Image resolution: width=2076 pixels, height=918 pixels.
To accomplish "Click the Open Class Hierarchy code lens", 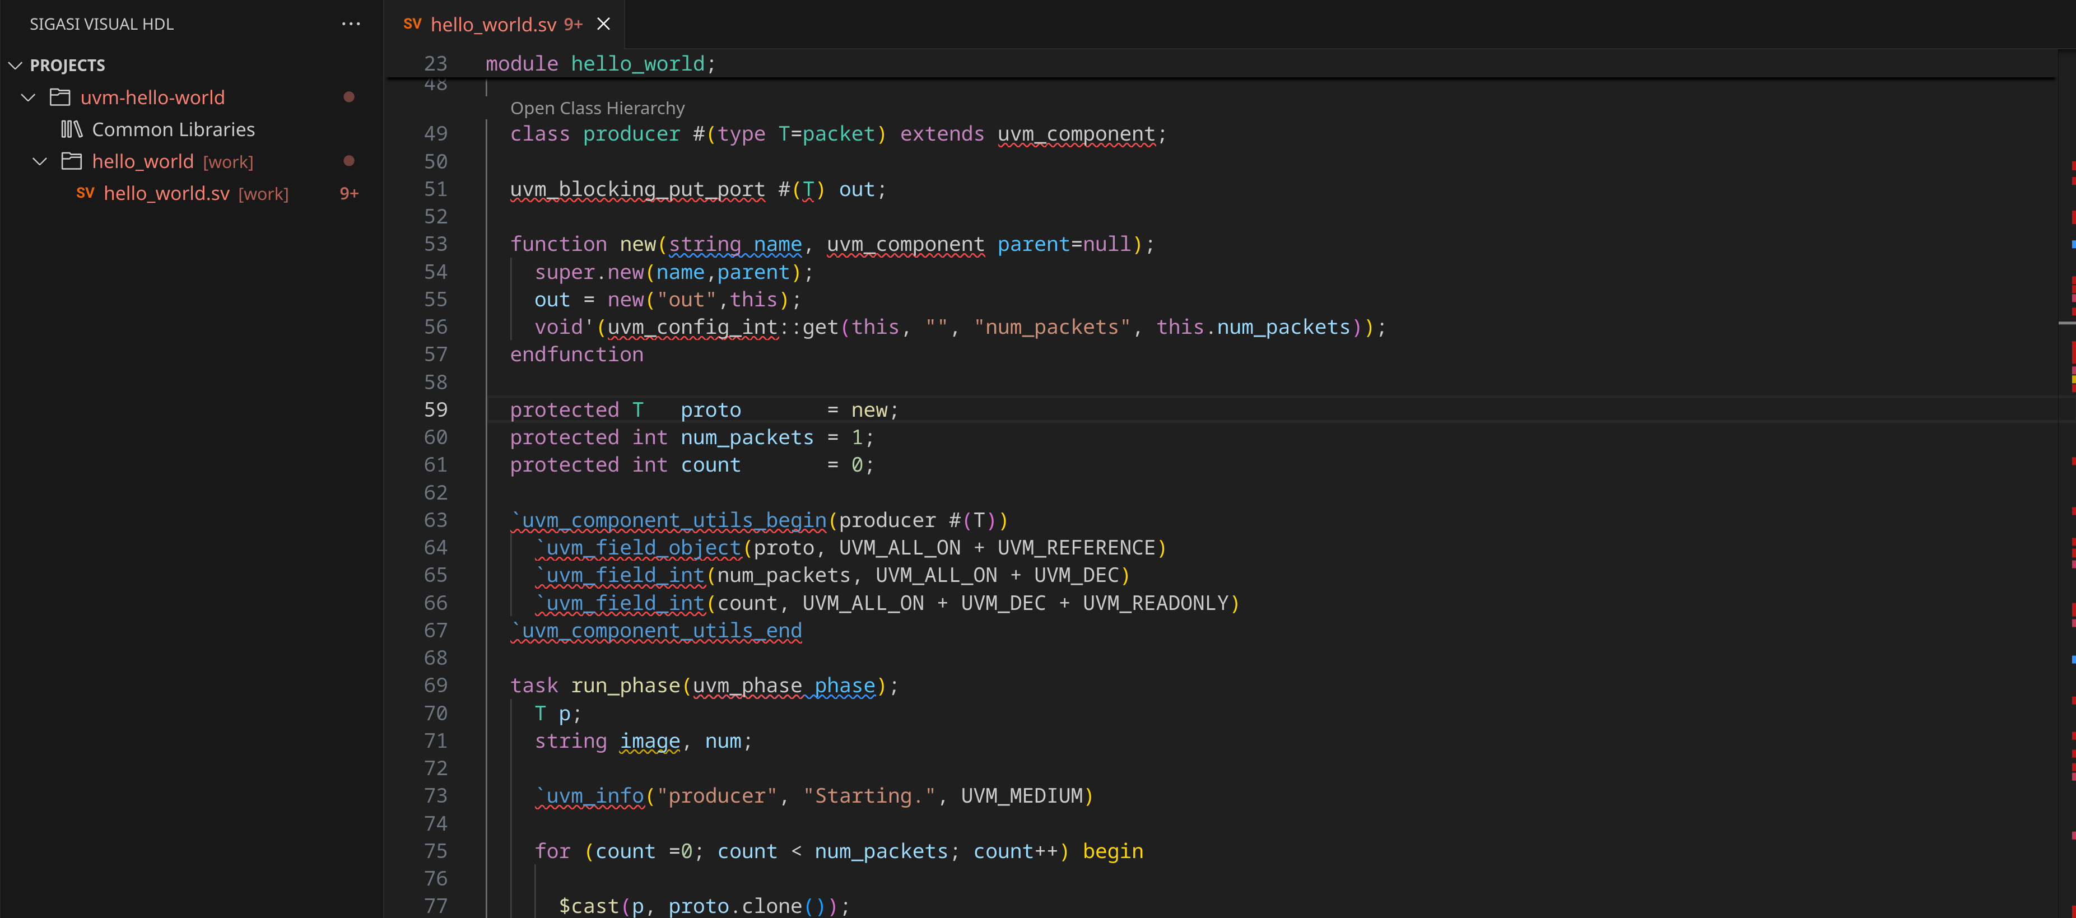I will [x=597, y=108].
